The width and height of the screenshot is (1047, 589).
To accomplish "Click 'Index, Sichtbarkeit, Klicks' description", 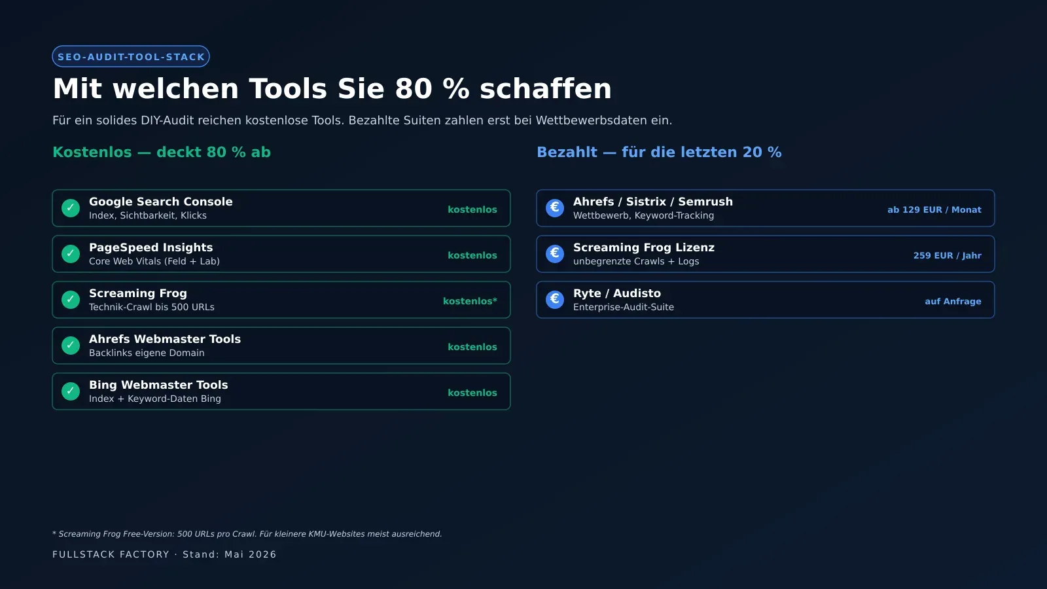I will click(x=148, y=215).
